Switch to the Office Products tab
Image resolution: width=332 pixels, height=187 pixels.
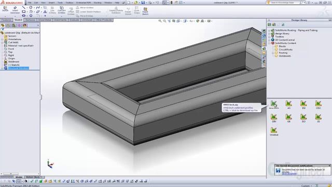pos(104,20)
